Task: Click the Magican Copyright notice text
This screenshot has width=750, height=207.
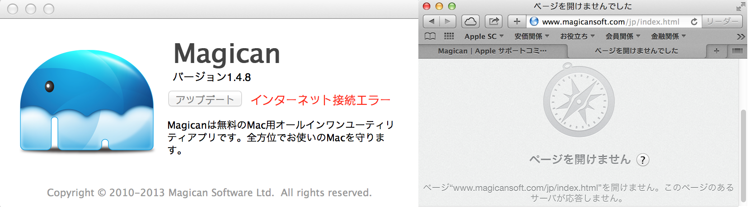Action: coord(209,193)
